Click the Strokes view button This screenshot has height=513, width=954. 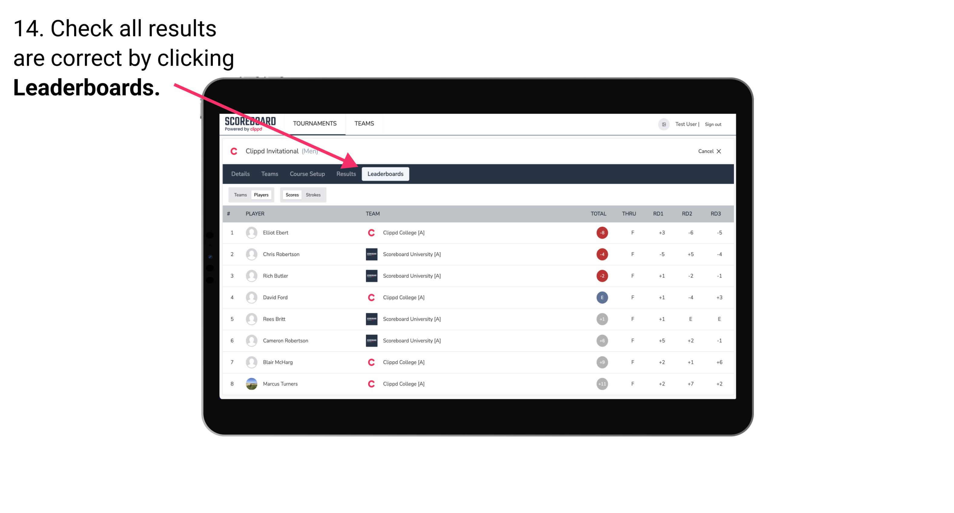[x=314, y=195]
